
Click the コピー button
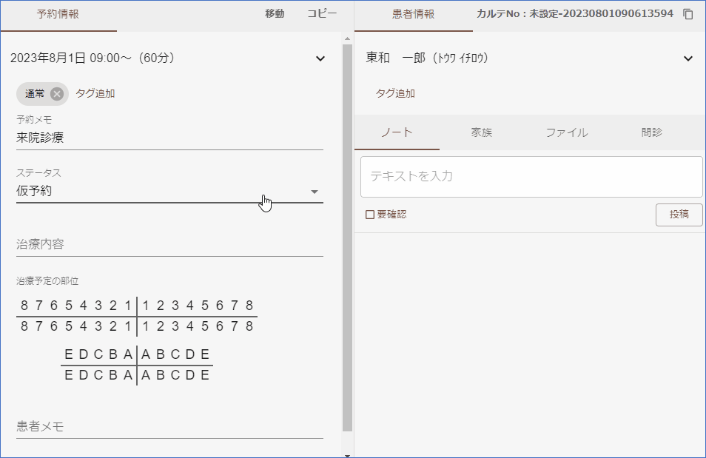pos(322,14)
